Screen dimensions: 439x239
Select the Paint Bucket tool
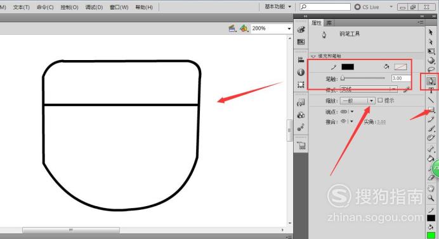[x=430, y=159]
